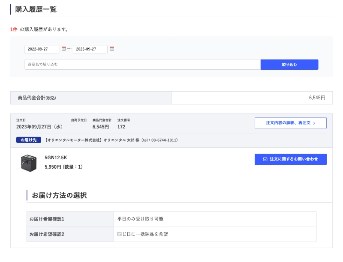Click the お届け希望確認1 table cell
Screen dimensions: 343x262
(47, 219)
